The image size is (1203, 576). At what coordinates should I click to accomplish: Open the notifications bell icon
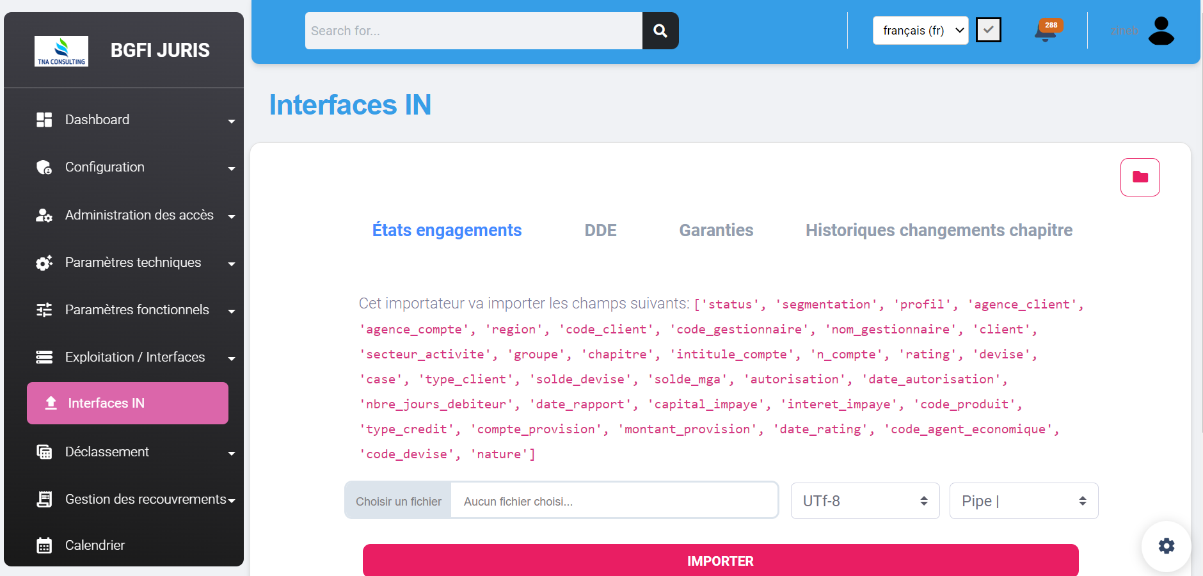(1045, 31)
